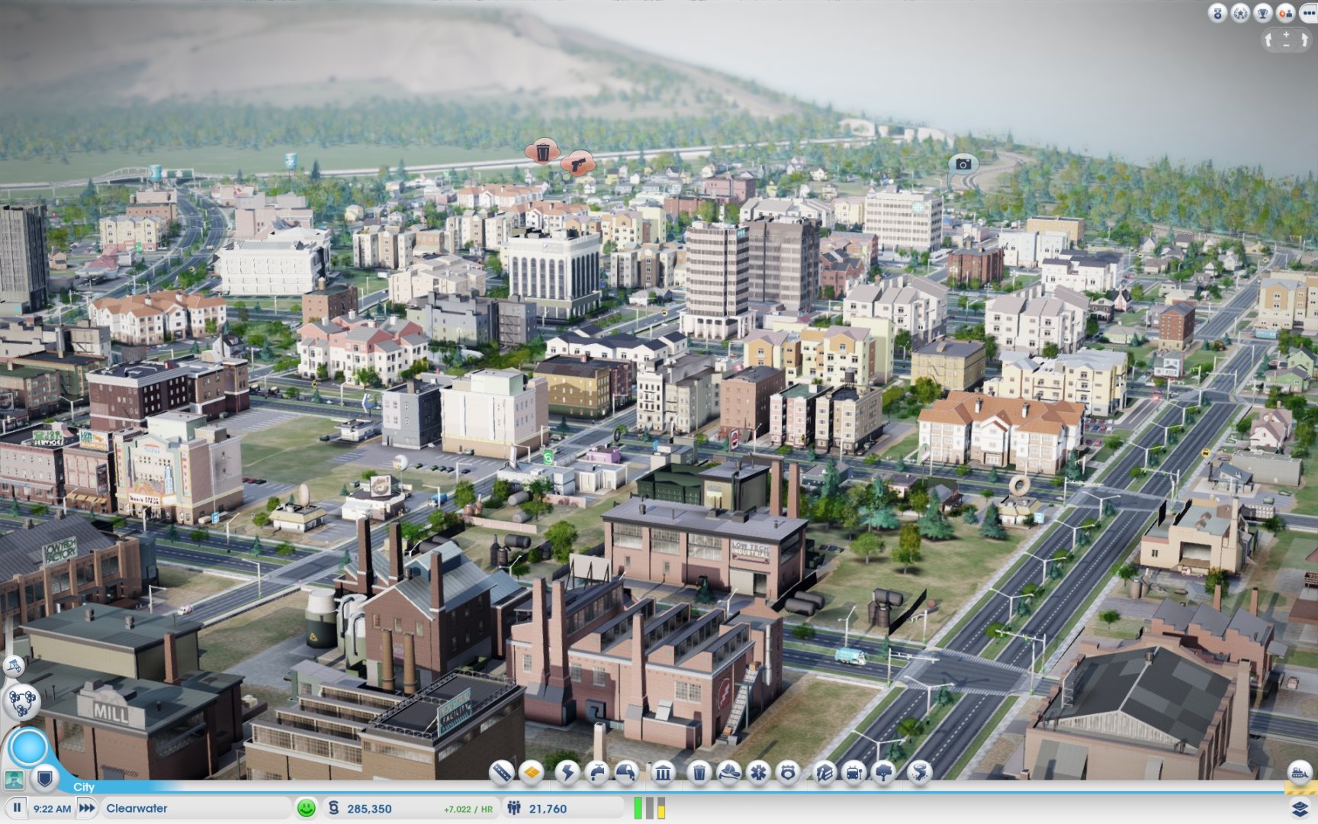Click the +7,022 / HR income value
Viewport: 1318px width, 824px height.
click(x=468, y=810)
